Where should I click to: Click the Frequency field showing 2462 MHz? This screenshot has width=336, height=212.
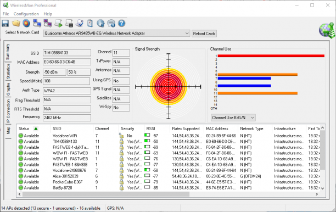[x=67, y=118]
